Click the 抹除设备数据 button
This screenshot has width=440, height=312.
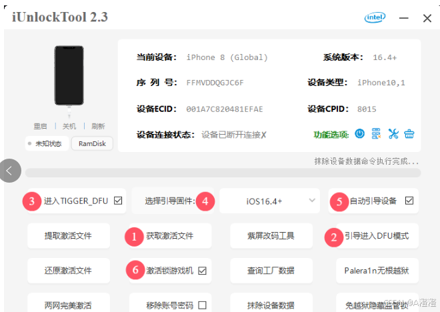pos(271,303)
